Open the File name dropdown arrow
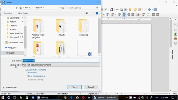The image size is (178, 100). [98, 61]
